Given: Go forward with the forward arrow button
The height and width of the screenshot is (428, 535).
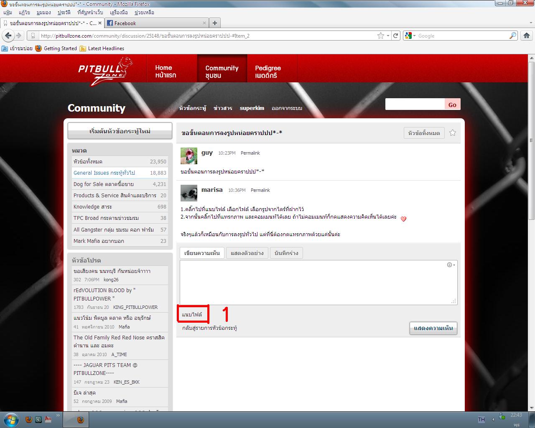Looking at the screenshot, I should [x=19, y=36].
